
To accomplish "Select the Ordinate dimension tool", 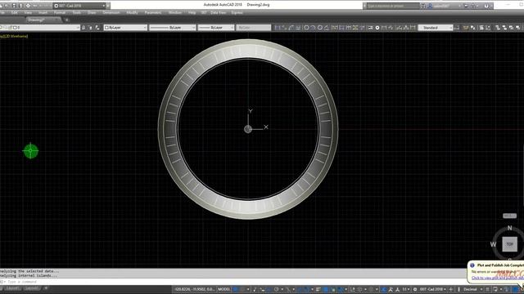I will [298, 28].
